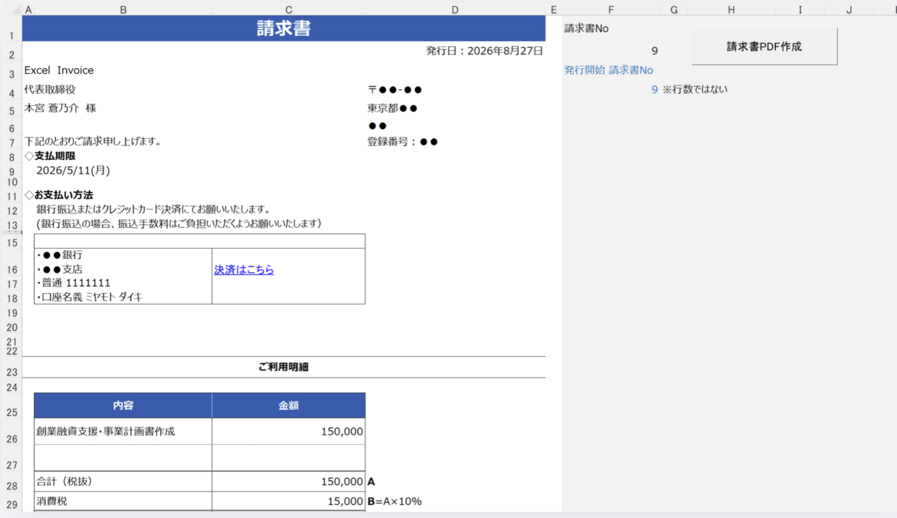Select the 〒●●-●● postal code cell

(x=394, y=90)
